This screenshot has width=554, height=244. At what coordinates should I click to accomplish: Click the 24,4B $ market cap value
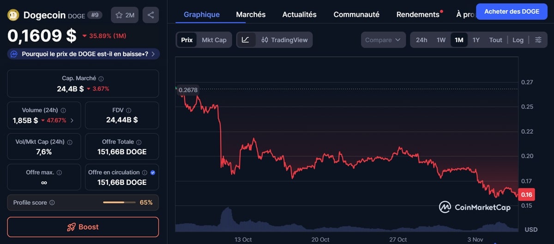click(70, 89)
